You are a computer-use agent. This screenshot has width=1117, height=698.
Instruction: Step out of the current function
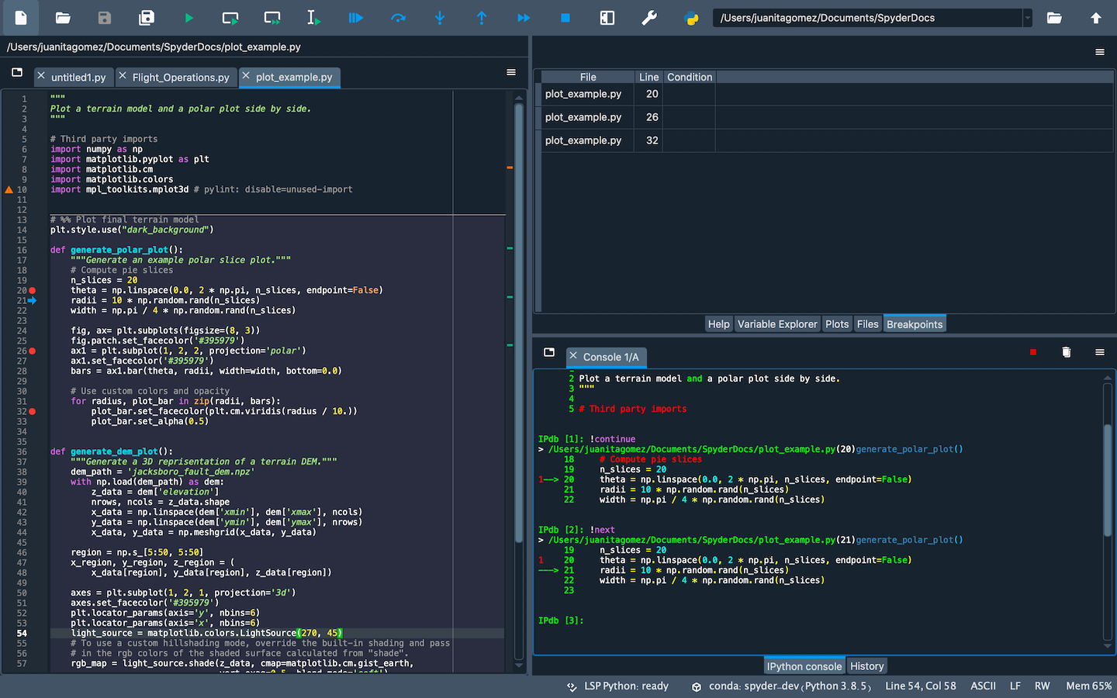(x=482, y=17)
